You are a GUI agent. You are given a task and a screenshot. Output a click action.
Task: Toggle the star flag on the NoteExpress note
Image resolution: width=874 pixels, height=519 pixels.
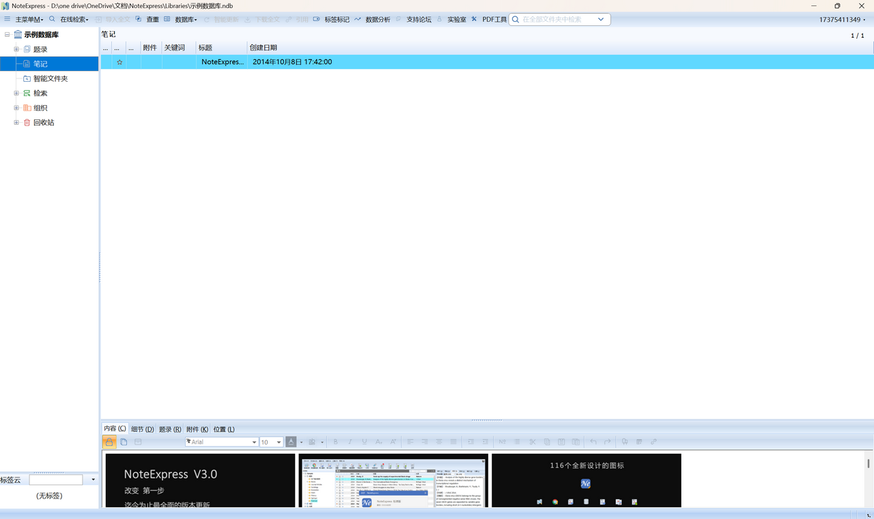[x=119, y=62]
